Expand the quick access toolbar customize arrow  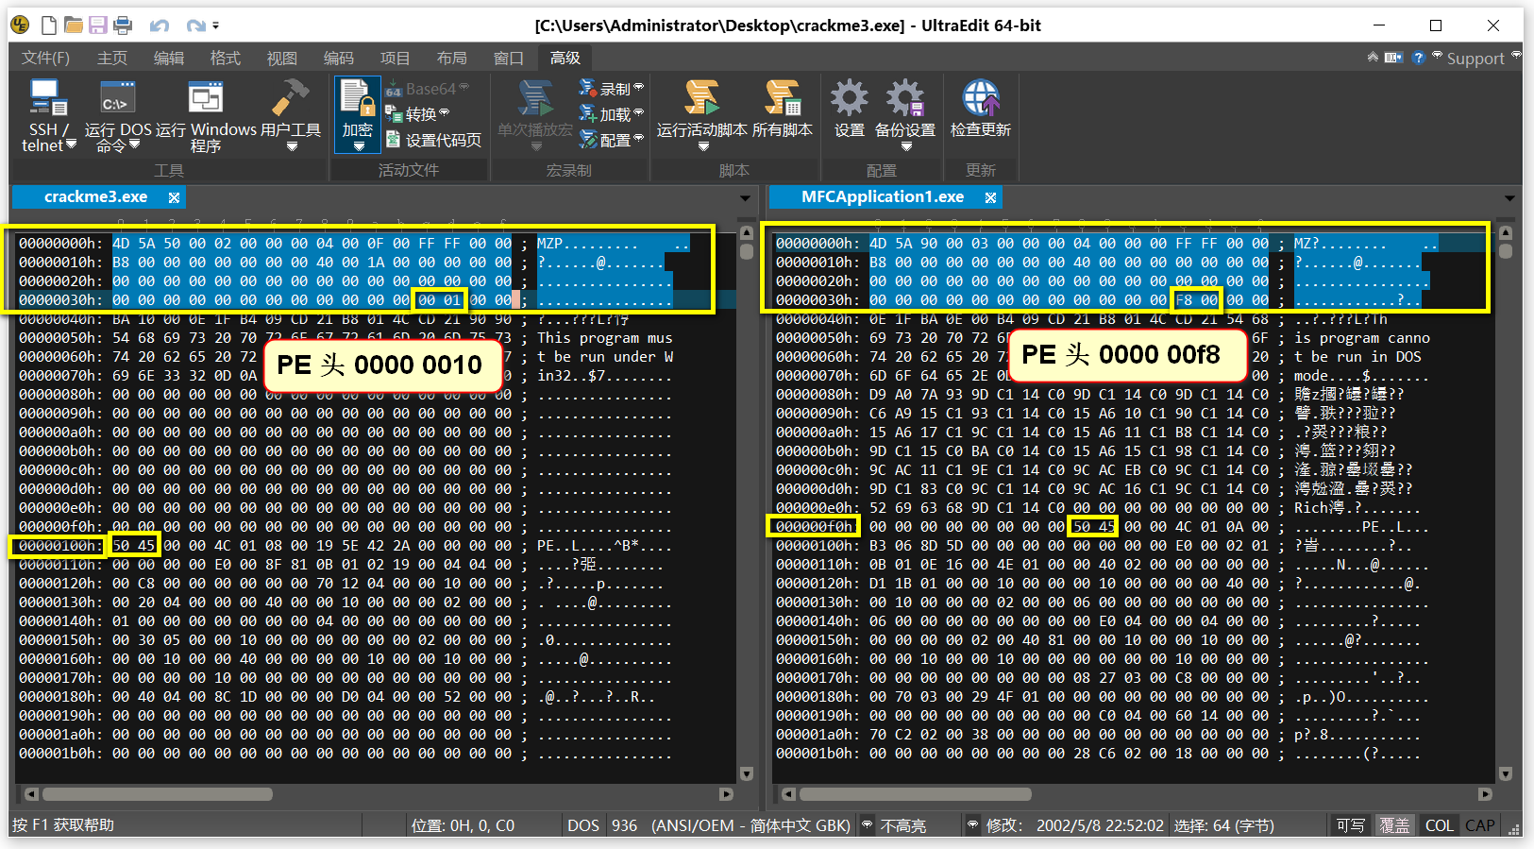click(215, 25)
